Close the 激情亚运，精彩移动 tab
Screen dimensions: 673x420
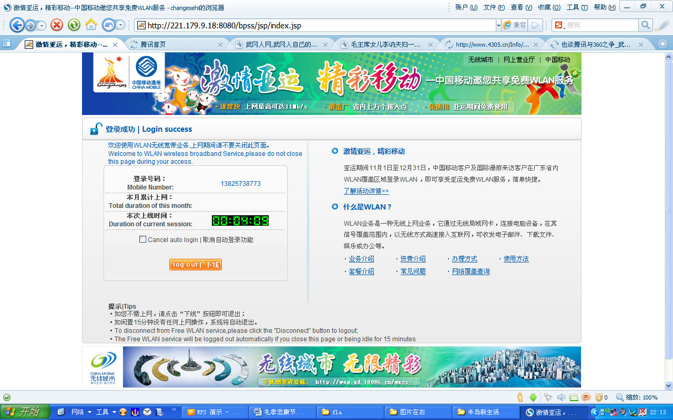(115, 45)
